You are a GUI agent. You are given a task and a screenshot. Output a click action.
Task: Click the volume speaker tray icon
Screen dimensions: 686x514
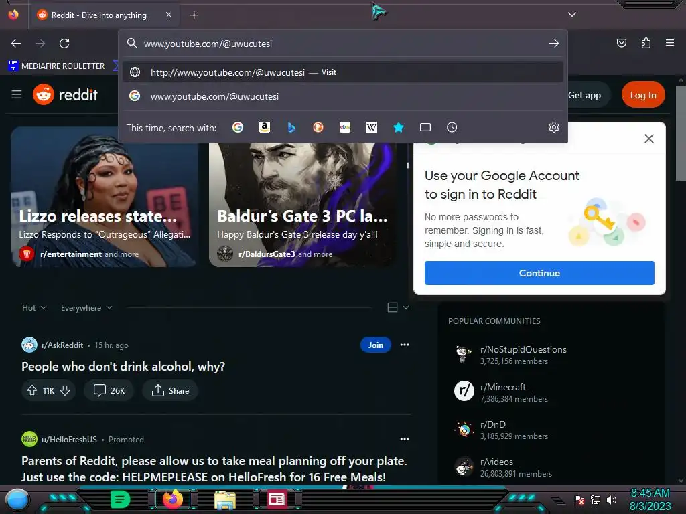click(x=612, y=499)
